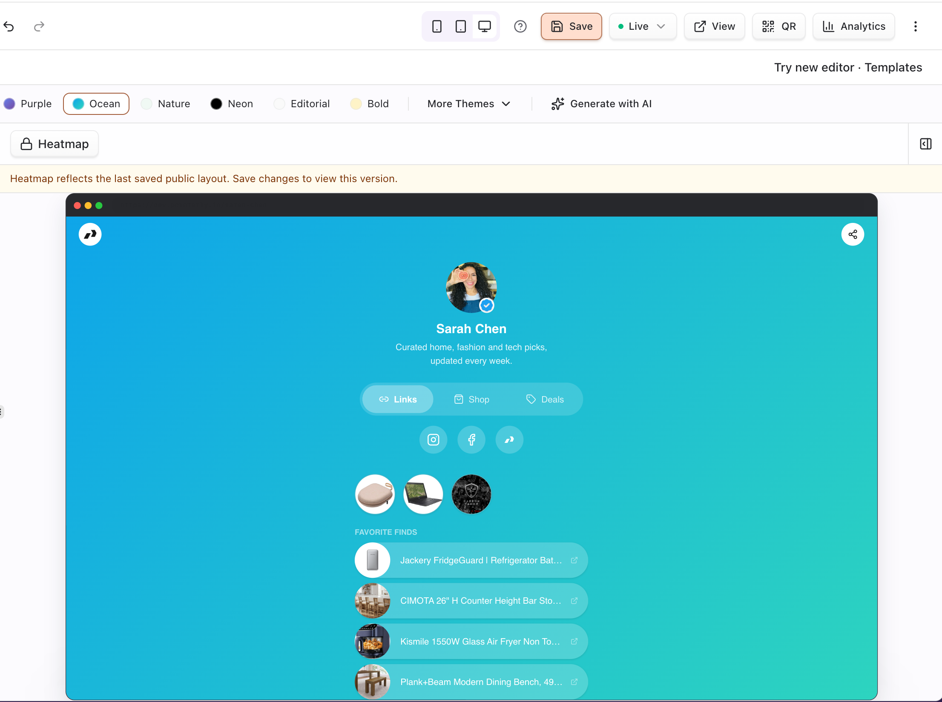Open the Live status dropdown
The width and height of the screenshot is (942, 702).
coord(642,26)
